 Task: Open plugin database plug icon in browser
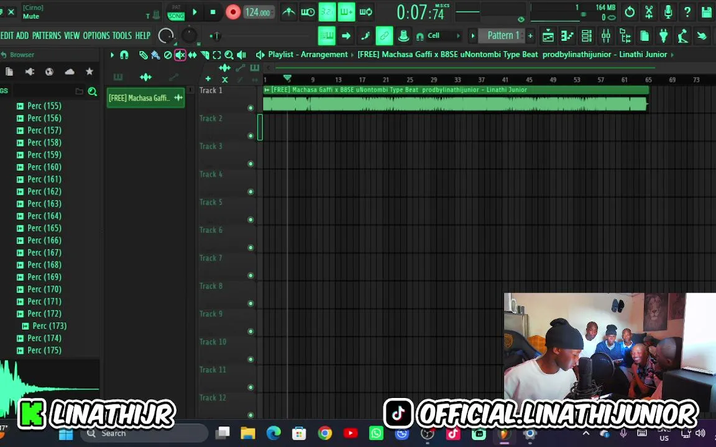tap(30, 71)
